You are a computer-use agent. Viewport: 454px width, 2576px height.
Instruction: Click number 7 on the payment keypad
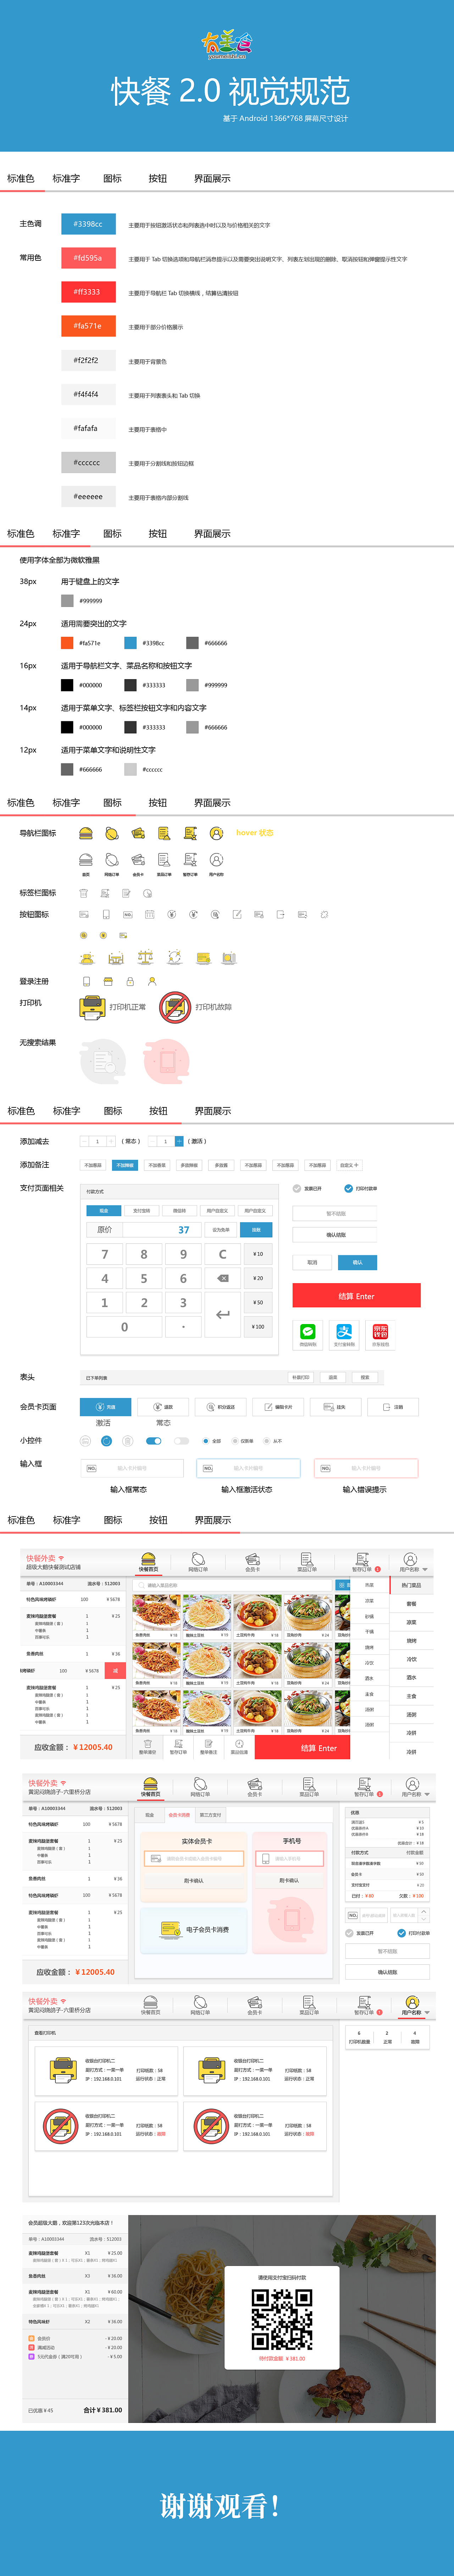pos(105,1254)
